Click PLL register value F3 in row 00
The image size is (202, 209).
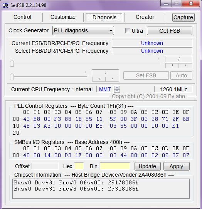(58, 119)
